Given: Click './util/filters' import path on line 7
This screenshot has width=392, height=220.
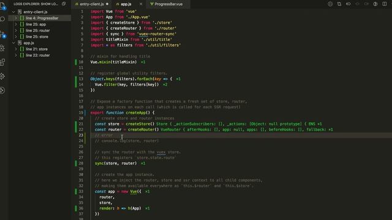Looking at the screenshot, I should tap(164, 45).
